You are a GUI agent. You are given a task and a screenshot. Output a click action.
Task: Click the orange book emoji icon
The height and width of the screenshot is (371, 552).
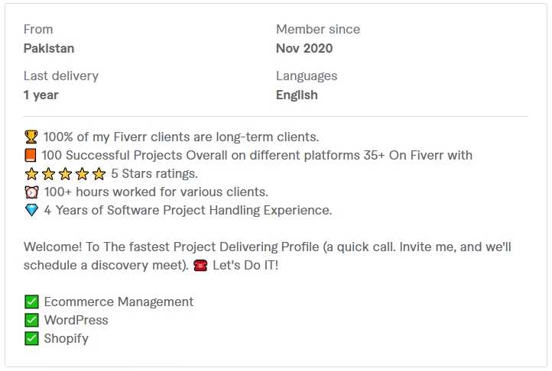(31, 155)
